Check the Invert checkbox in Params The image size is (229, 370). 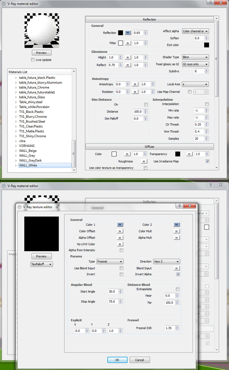pos(122,274)
